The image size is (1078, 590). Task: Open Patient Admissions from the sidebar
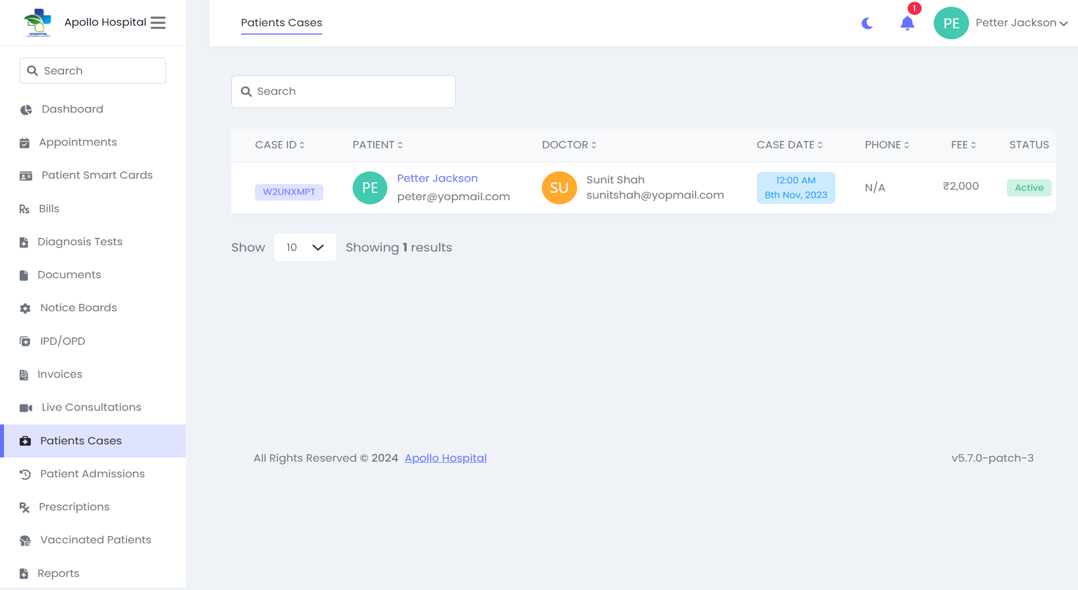pos(92,474)
